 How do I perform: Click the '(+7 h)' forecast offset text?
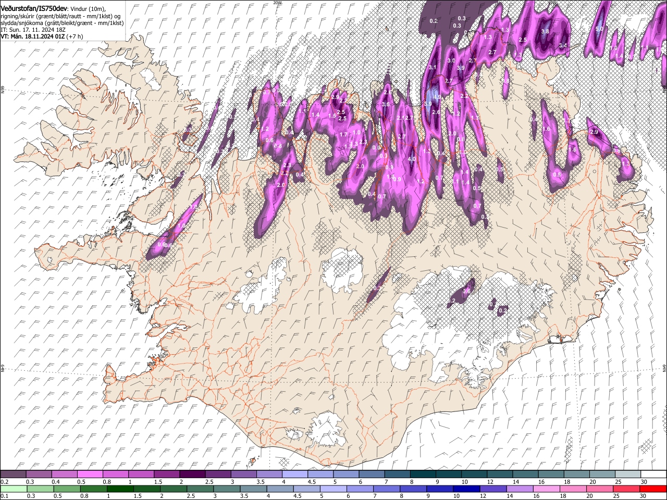[73, 36]
